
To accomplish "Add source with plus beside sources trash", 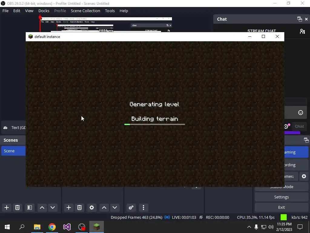I will (x=69, y=208).
